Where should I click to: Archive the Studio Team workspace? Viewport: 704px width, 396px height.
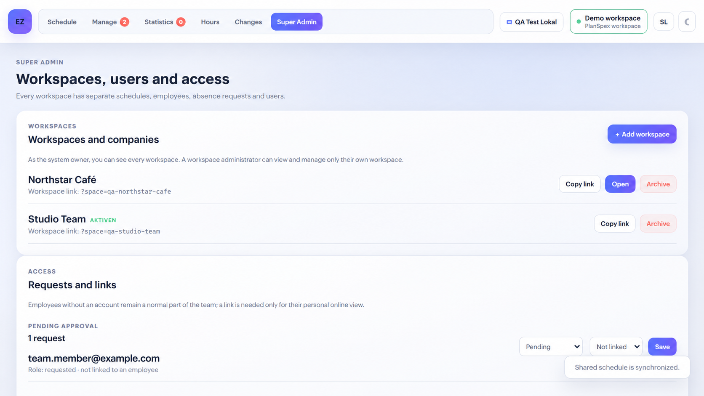[658, 223]
